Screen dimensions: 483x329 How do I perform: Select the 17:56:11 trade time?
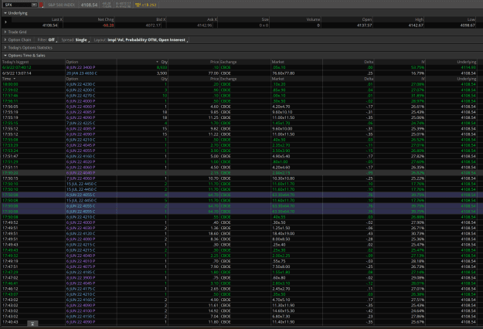coord(10,101)
